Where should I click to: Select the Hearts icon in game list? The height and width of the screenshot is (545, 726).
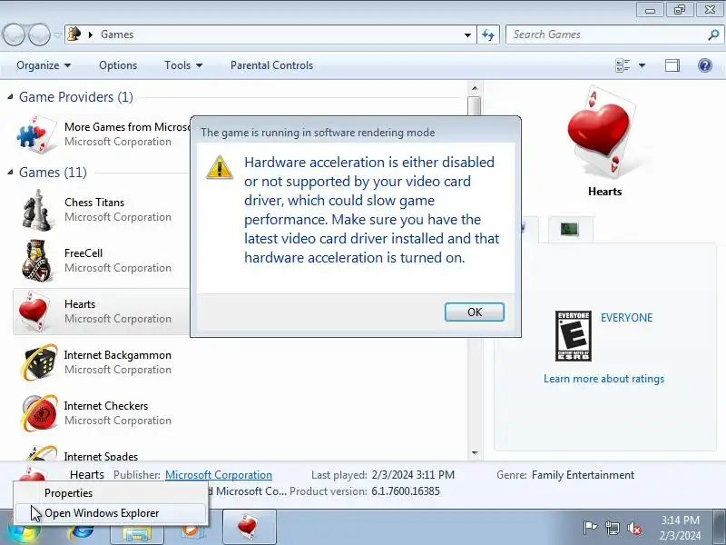[x=34, y=312]
